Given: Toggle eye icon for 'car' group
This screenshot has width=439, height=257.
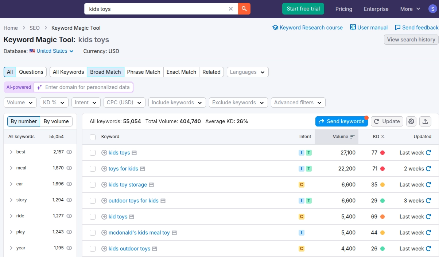Looking at the screenshot, I should click(x=69, y=184).
